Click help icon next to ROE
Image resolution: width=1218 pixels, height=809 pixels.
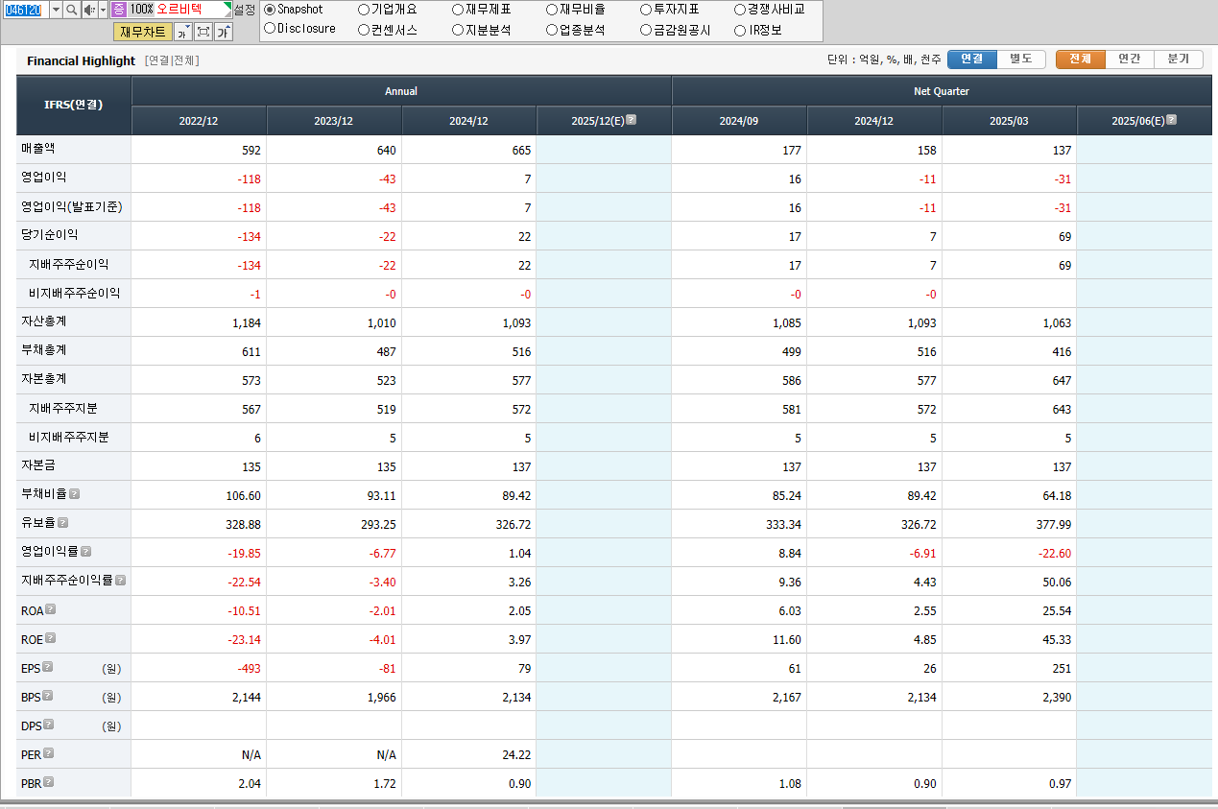50,638
